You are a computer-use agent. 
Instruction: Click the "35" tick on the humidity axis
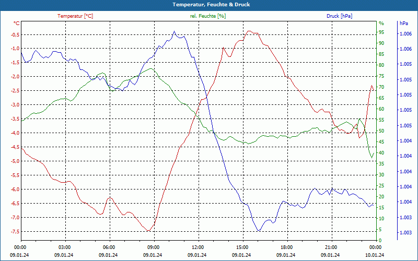click(x=381, y=164)
